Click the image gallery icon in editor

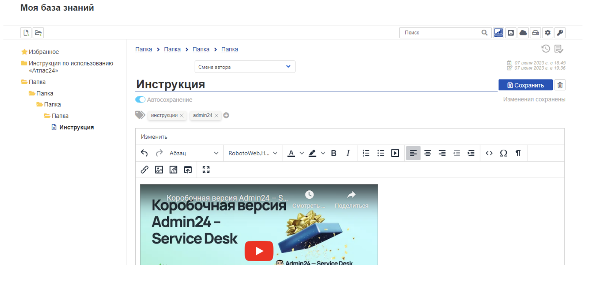click(x=173, y=170)
